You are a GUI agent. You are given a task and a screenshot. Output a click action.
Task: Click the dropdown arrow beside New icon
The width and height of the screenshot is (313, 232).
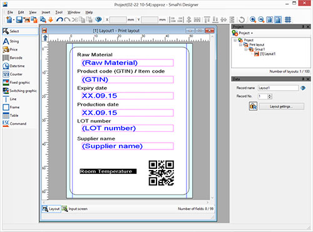(14, 20)
